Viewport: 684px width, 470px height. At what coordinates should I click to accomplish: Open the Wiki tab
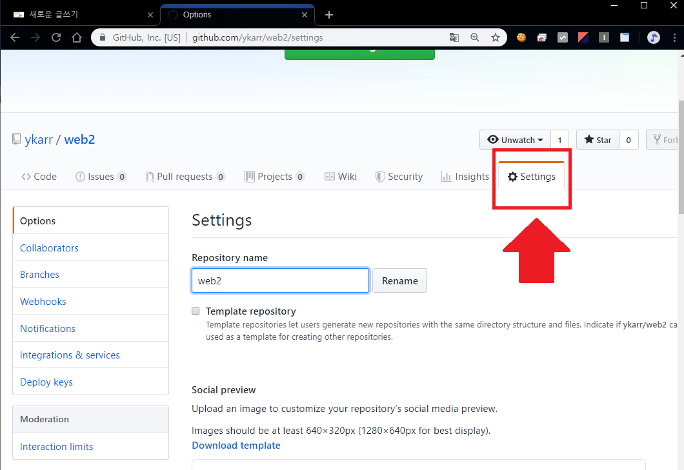pyautogui.click(x=341, y=177)
